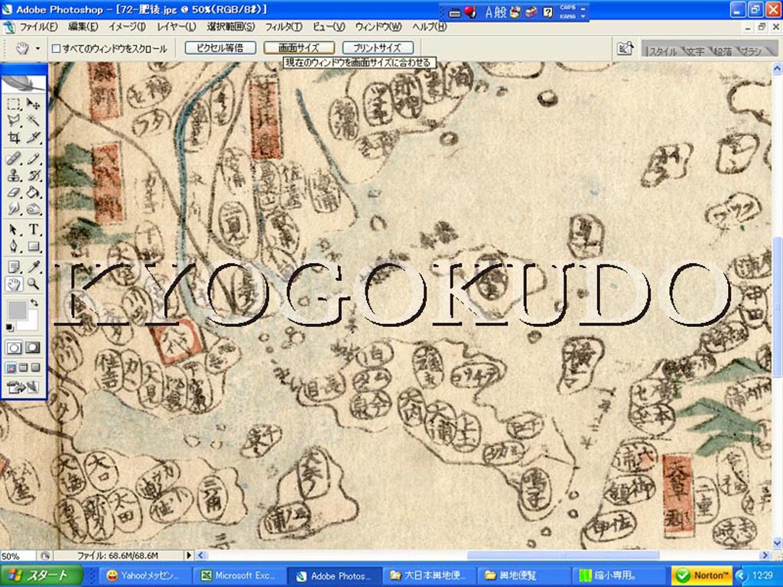
Task: Open ビュー(V) menu
Action: [x=329, y=27]
